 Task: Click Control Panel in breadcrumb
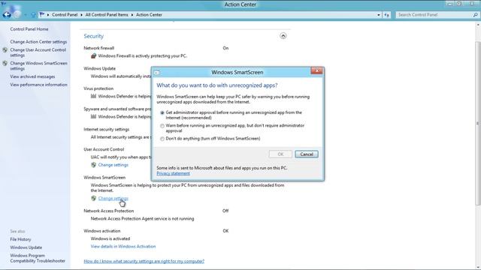click(65, 15)
